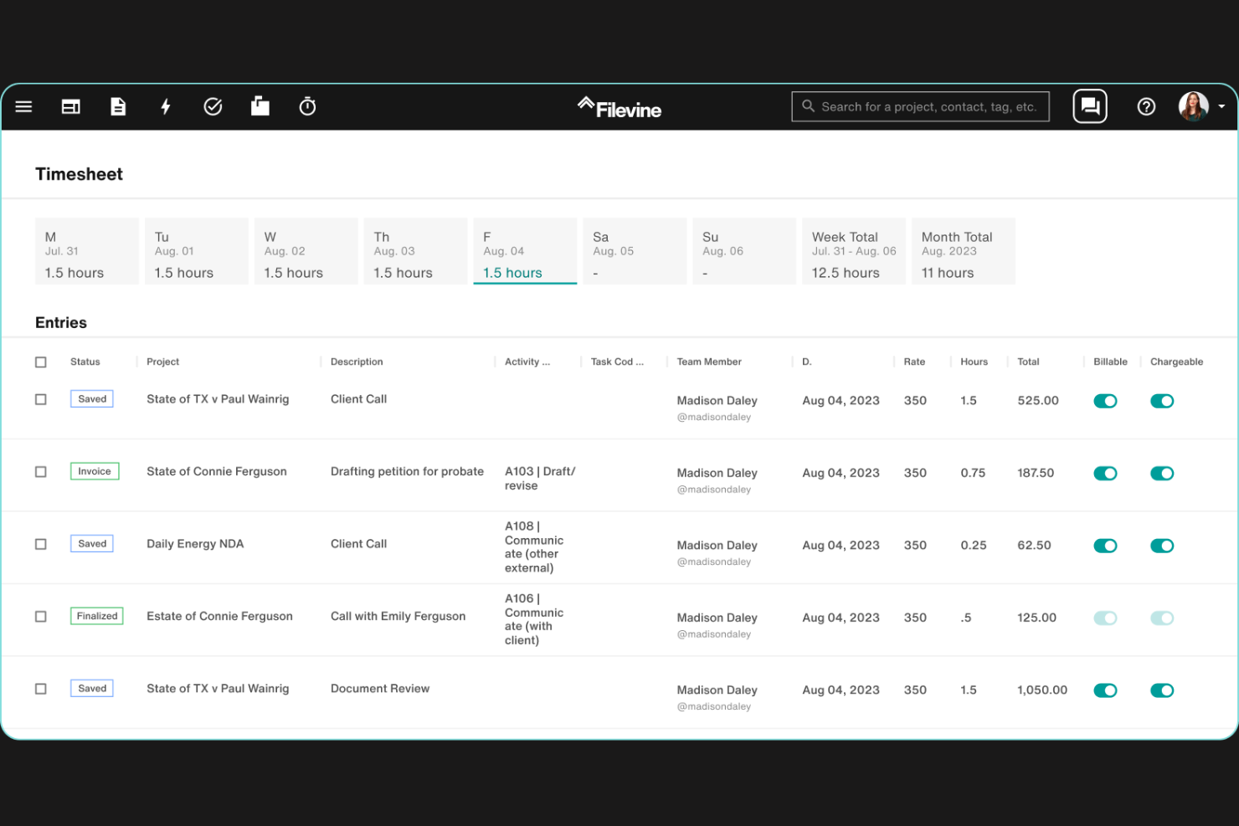This screenshot has width=1239, height=826.
Task: Open the hamburger navigation menu
Action: 23,106
